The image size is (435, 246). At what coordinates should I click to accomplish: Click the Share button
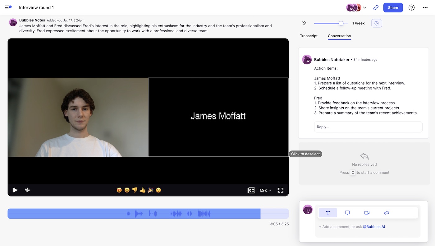tap(393, 7)
